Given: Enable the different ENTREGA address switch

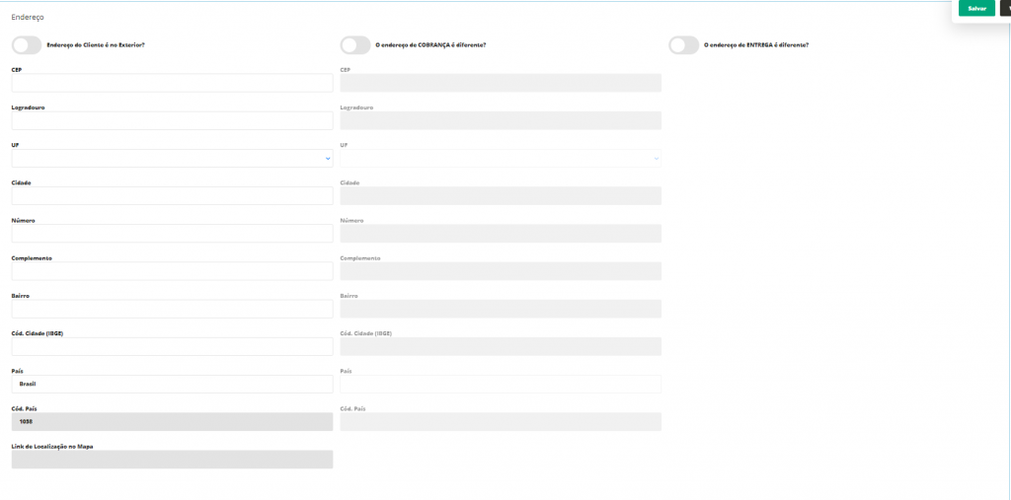Looking at the screenshot, I should coord(683,45).
